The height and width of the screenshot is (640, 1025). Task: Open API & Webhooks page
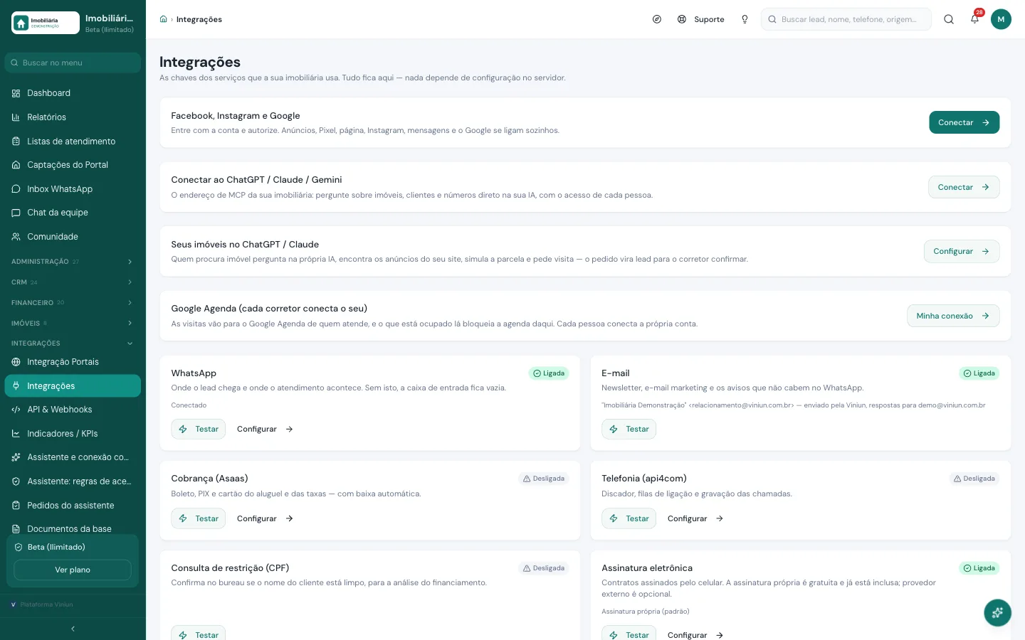pyautogui.click(x=73, y=410)
